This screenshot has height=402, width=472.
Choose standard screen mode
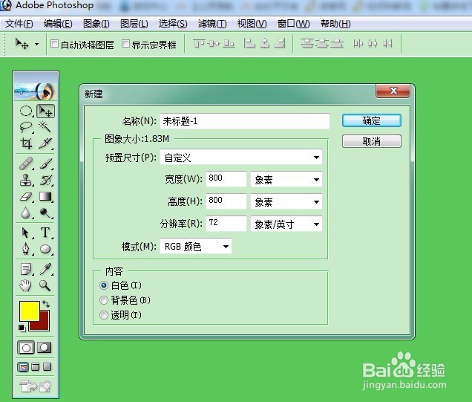click(x=23, y=367)
